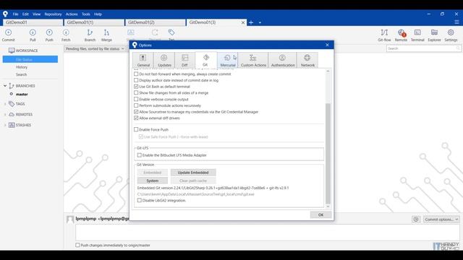Open the Actions menu
The width and height of the screenshot is (463, 260).
coord(72,14)
